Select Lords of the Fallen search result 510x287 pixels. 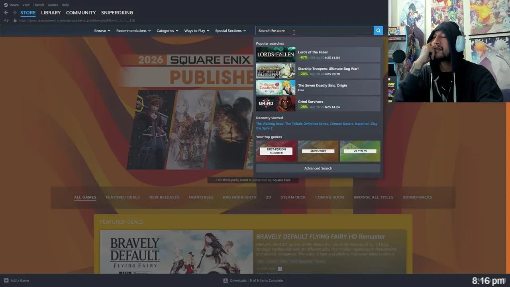tap(318, 55)
